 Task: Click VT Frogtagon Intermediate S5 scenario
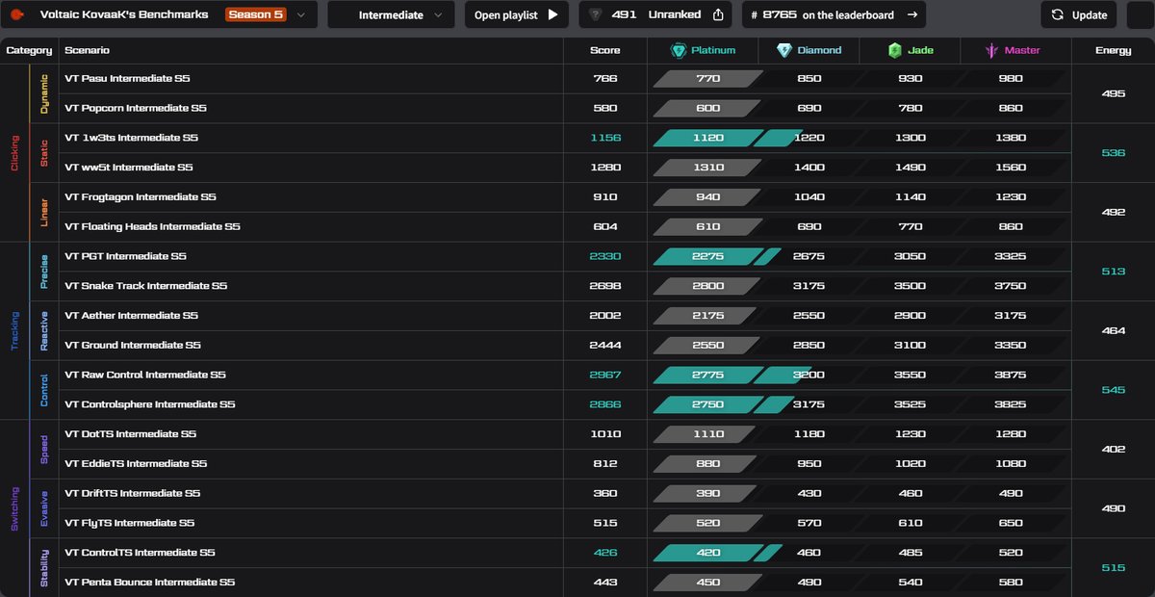point(141,197)
